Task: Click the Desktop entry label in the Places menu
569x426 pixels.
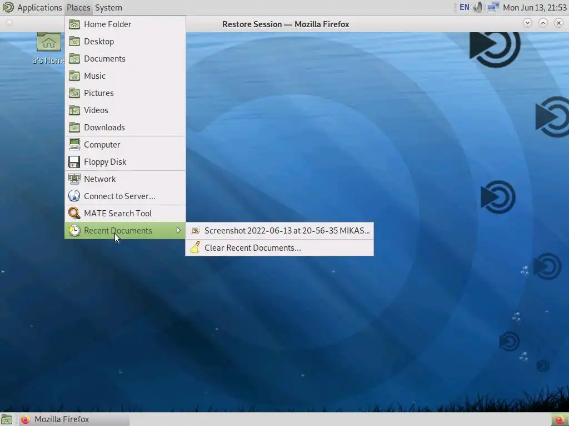Action: tap(99, 41)
